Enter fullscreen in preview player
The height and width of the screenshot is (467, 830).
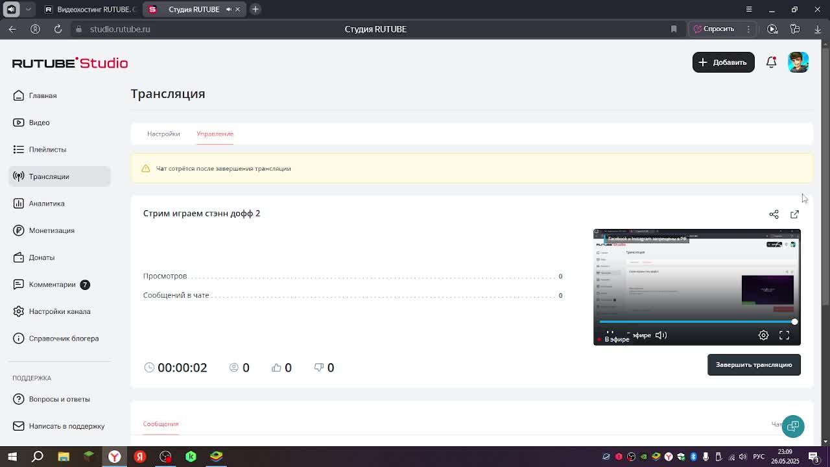784,335
